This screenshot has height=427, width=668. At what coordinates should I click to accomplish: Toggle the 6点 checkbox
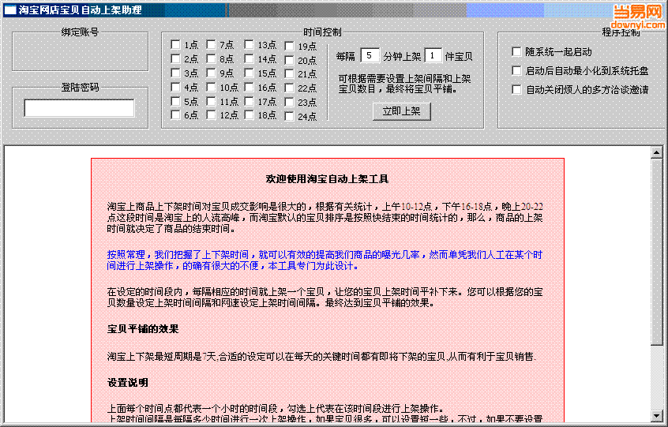(175, 115)
